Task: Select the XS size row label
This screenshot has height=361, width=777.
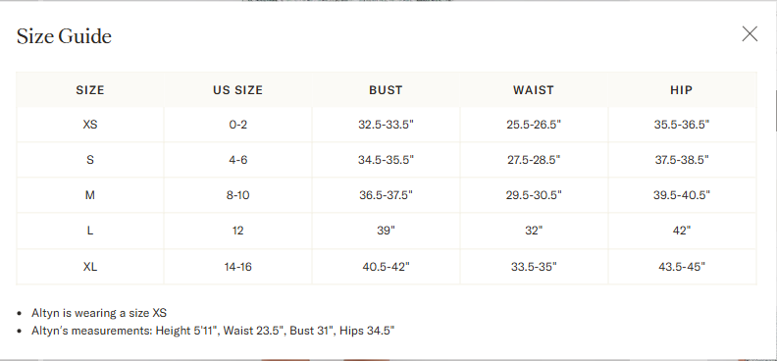Action: [x=90, y=125]
